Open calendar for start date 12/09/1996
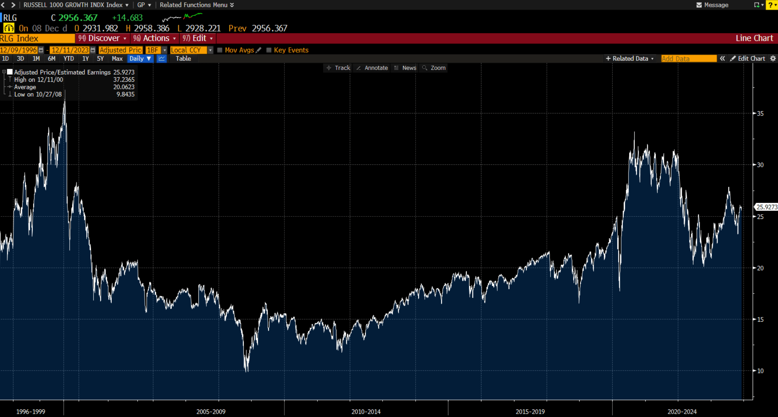Image resolution: width=778 pixels, height=417 pixels. coord(41,50)
